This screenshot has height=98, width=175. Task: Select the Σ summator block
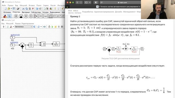click(43, 44)
